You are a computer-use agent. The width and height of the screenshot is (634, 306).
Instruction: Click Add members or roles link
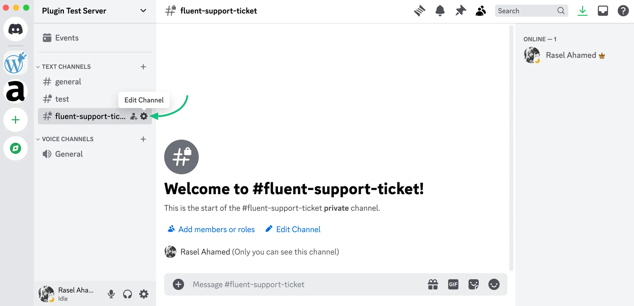[216, 230]
